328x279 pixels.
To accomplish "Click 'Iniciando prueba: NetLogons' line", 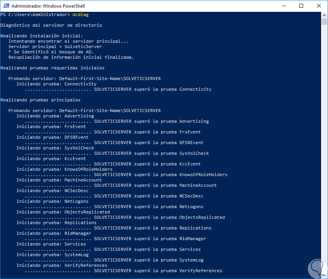I will click(x=53, y=201).
